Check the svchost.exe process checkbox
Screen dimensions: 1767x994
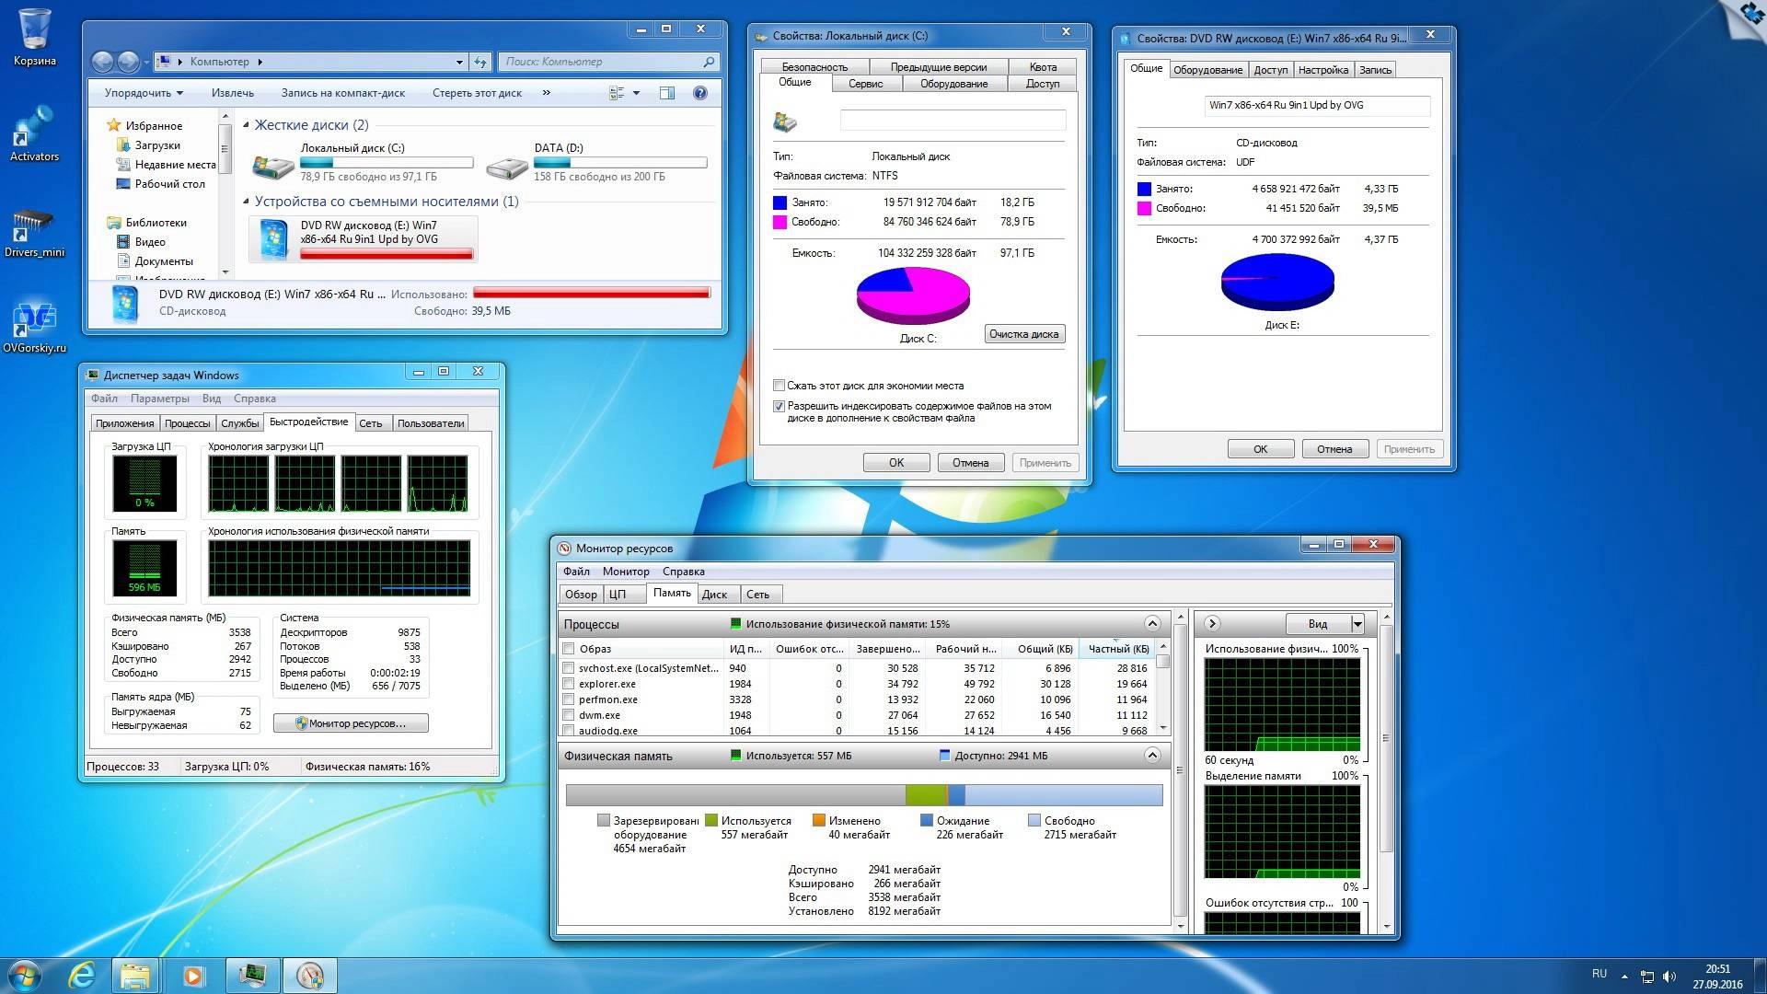point(568,668)
